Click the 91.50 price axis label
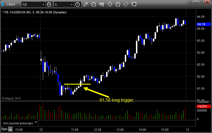Image resolution: width=212 pixels, height=133 pixels. click(201, 88)
